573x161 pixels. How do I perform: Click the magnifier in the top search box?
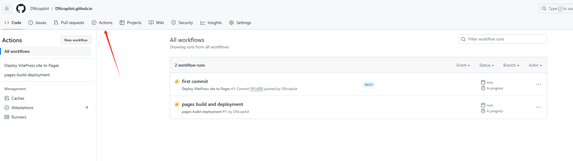[544, 9]
